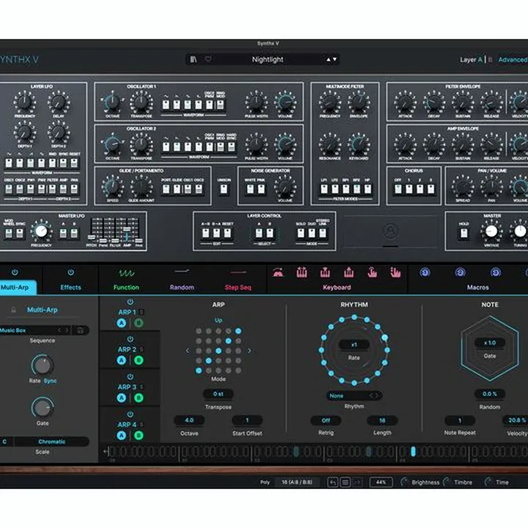Toggle the Multi-Arp power icon
Screen dimensions: 528x528
[x=15, y=272]
